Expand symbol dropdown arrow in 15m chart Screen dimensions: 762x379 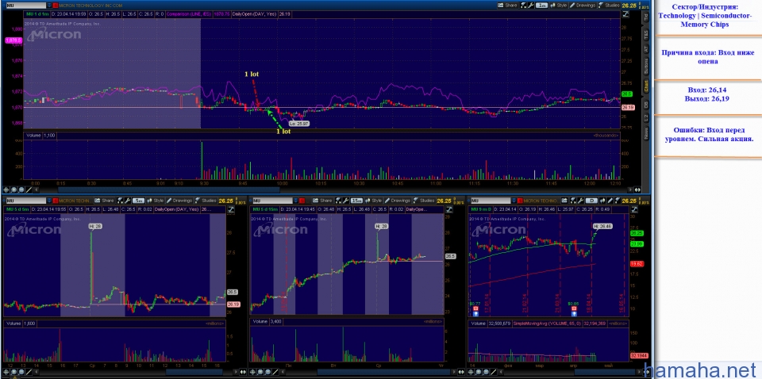coord(296,201)
